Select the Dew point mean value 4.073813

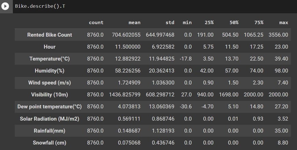click(129, 107)
